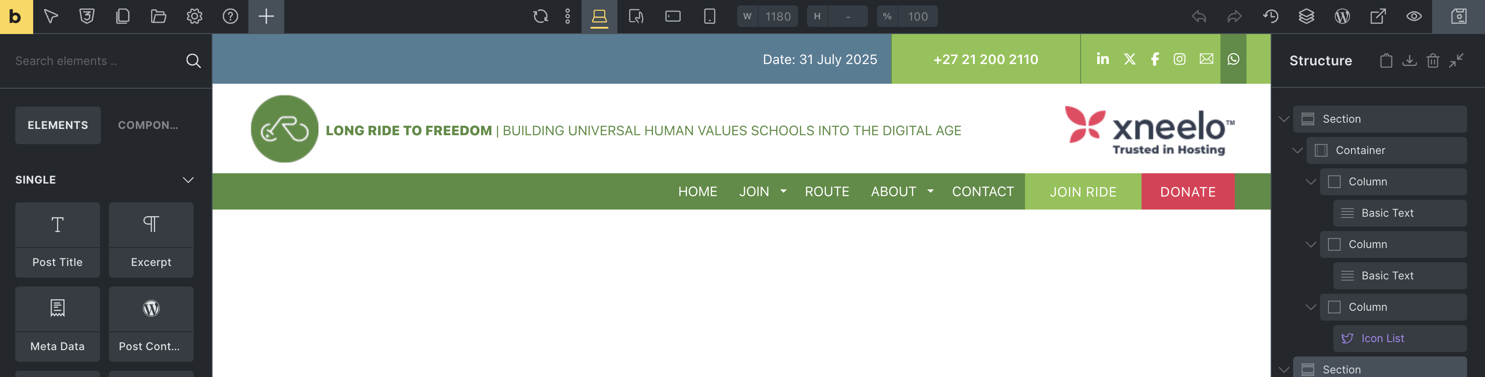
Task: Click the HOME nav menu item
Action: 698,192
